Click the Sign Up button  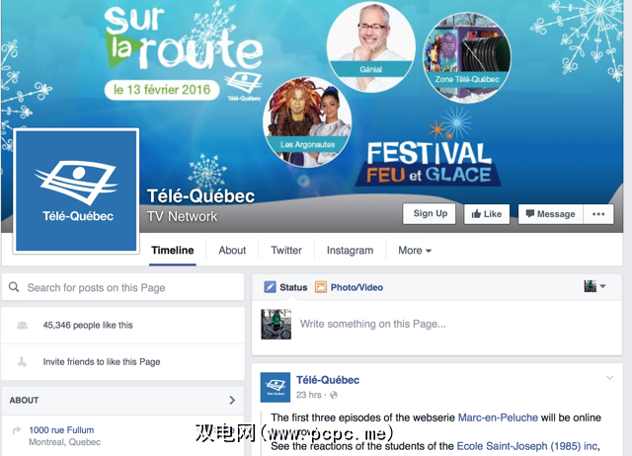click(430, 213)
